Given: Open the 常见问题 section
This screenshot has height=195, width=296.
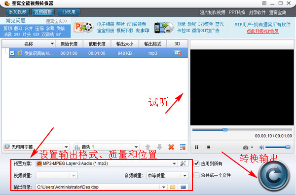Looking at the screenshot, I should [15, 21].
